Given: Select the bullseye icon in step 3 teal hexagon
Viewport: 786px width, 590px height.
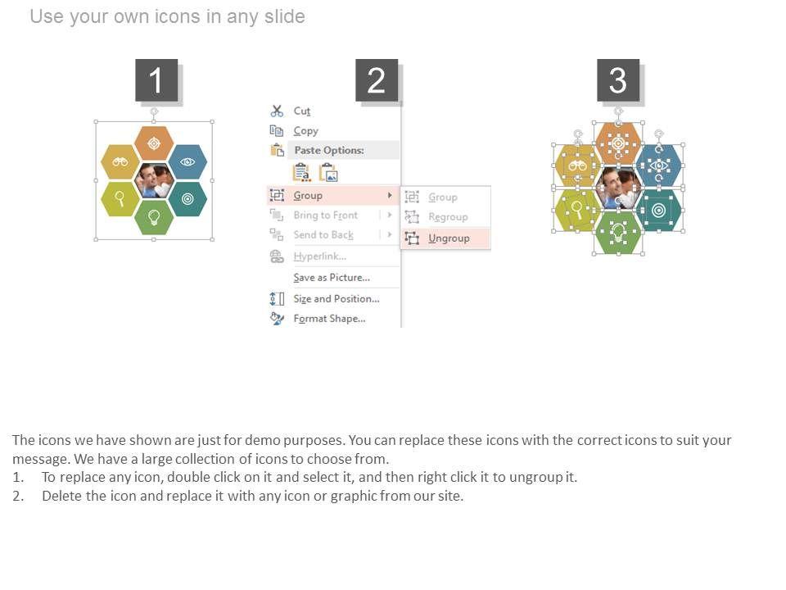Looking at the screenshot, I should 659,210.
